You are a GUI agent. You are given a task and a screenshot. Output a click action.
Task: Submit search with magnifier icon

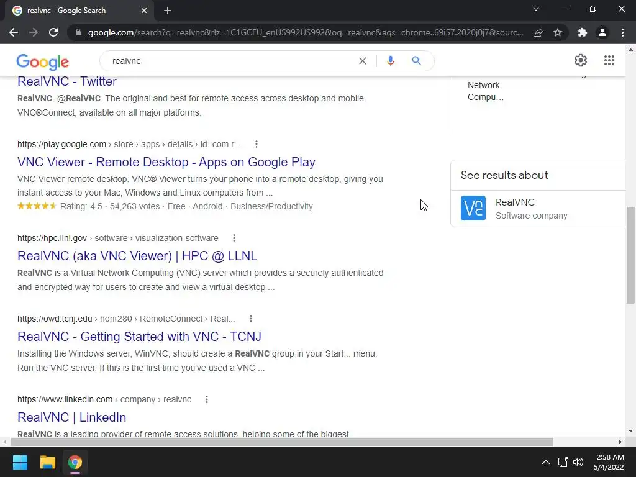pyautogui.click(x=417, y=61)
